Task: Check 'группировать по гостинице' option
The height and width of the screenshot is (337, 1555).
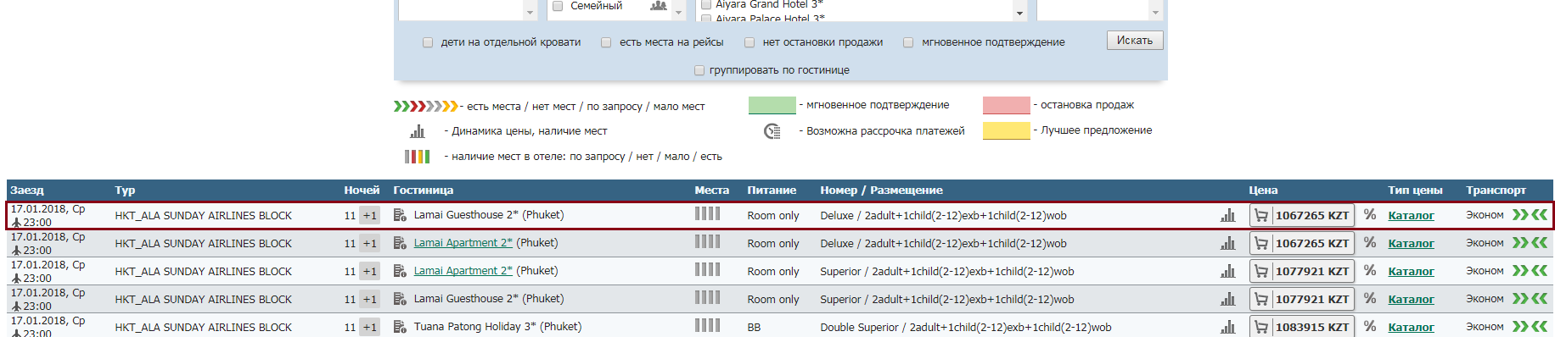Action: tap(699, 70)
